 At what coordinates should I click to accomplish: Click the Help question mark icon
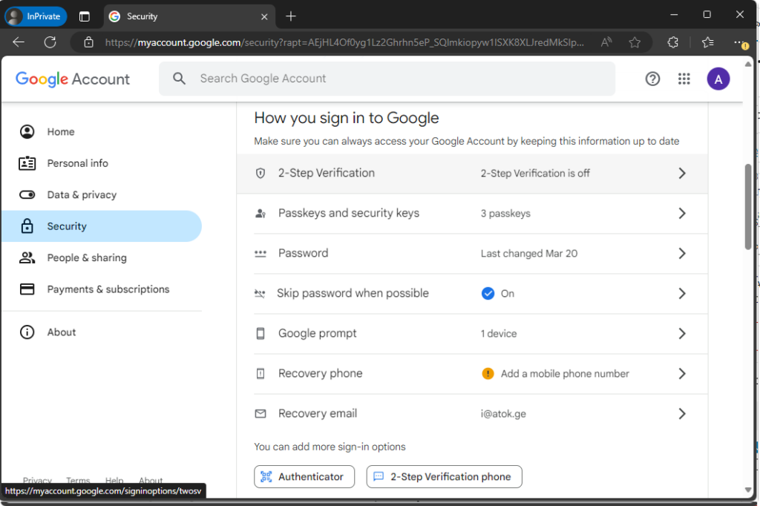coord(652,79)
